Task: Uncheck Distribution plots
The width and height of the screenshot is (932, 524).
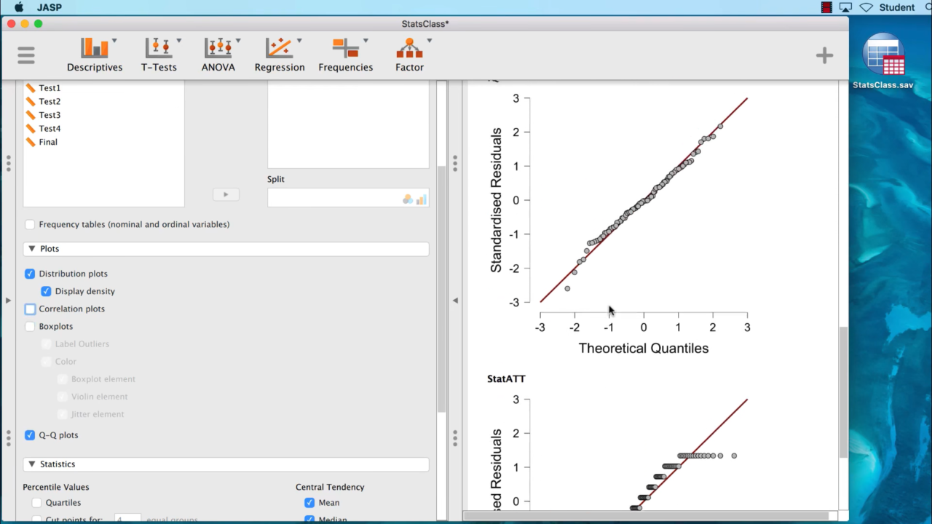Action: tap(30, 274)
